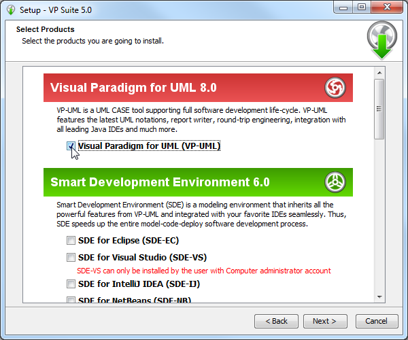Enable SDE for Visual Studio (SDE-VS)
The width and height of the screenshot is (408, 340).
(71, 257)
